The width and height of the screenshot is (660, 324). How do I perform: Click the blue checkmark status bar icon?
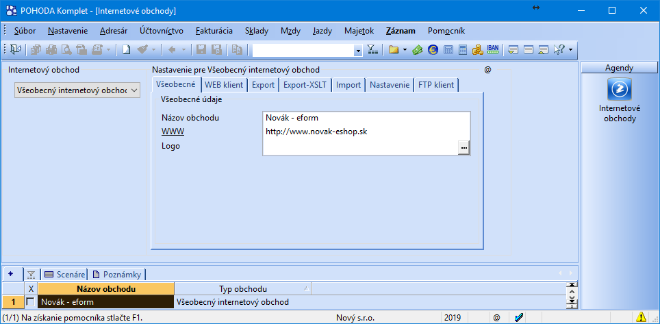pos(518,317)
